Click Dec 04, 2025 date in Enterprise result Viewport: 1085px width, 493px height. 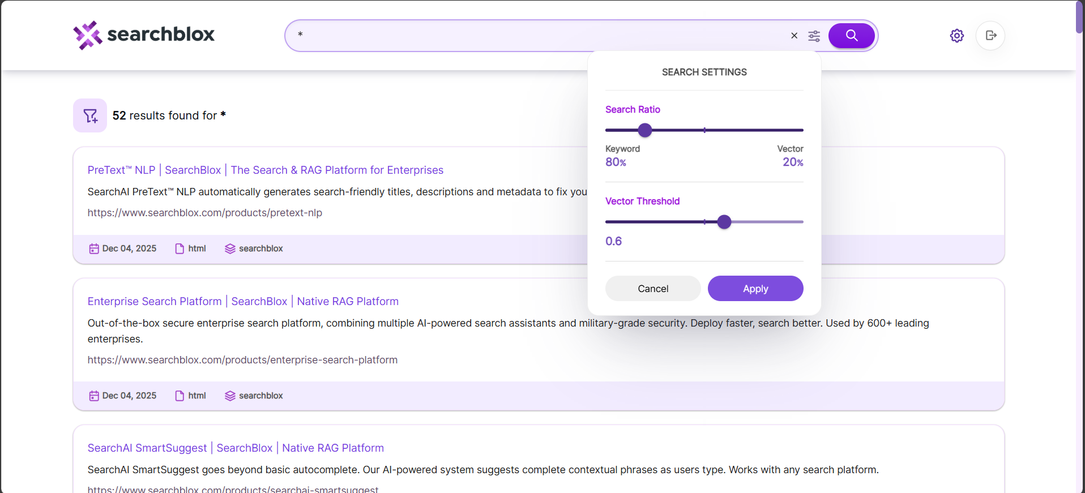130,396
